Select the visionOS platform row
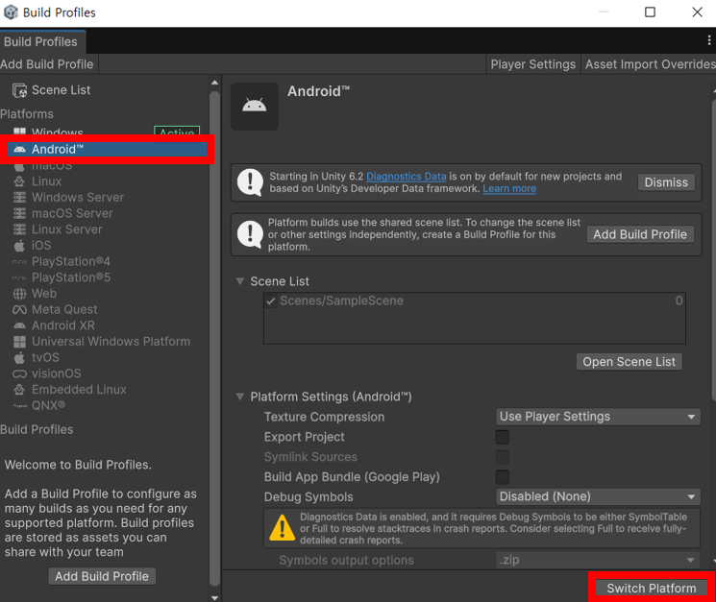This screenshot has width=716, height=602. (105, 374)
